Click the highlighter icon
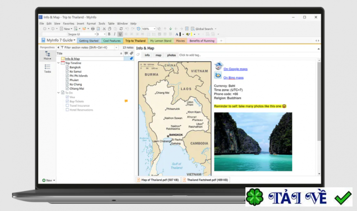The height and width of the screenshot is (211, 357). point(188,34)
